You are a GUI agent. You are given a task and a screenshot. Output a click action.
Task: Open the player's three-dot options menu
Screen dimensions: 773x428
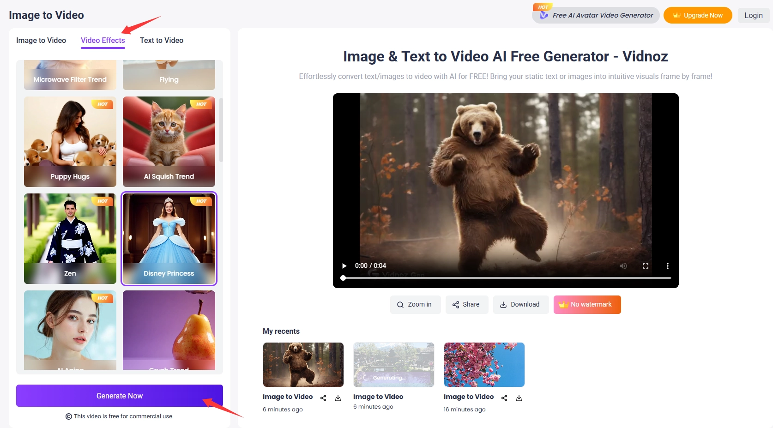[x=667, y=265]
